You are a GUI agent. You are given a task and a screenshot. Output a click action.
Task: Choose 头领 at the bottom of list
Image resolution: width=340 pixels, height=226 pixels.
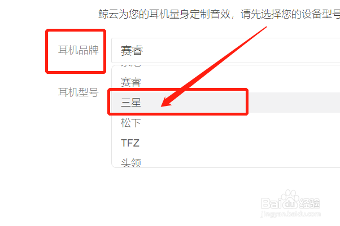(x=131, y=162)
